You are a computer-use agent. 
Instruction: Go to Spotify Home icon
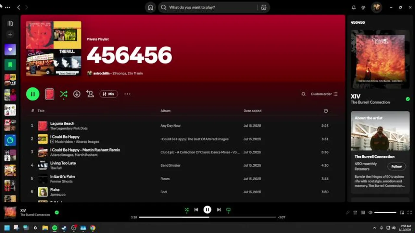pos(150,7)
